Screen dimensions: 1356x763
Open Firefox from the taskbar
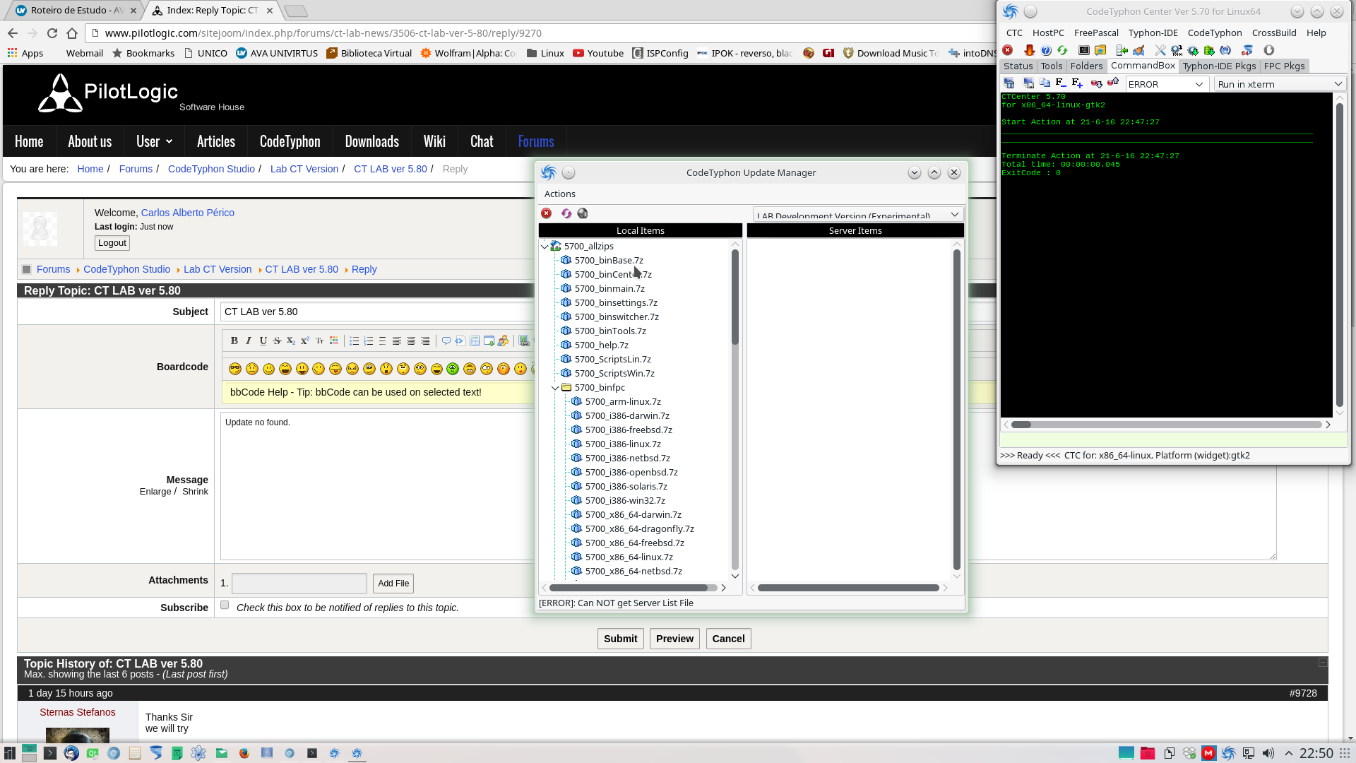(244, 753)
